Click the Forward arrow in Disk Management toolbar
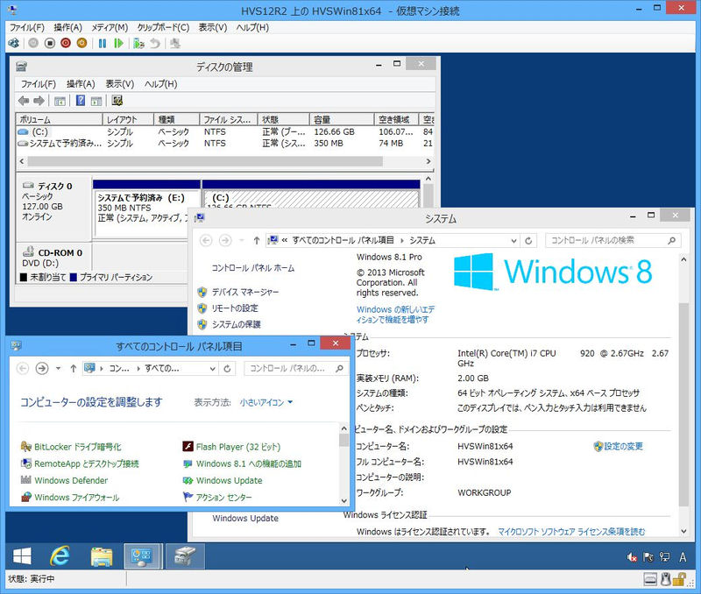The image size is (701, 594). coord(39,101)
